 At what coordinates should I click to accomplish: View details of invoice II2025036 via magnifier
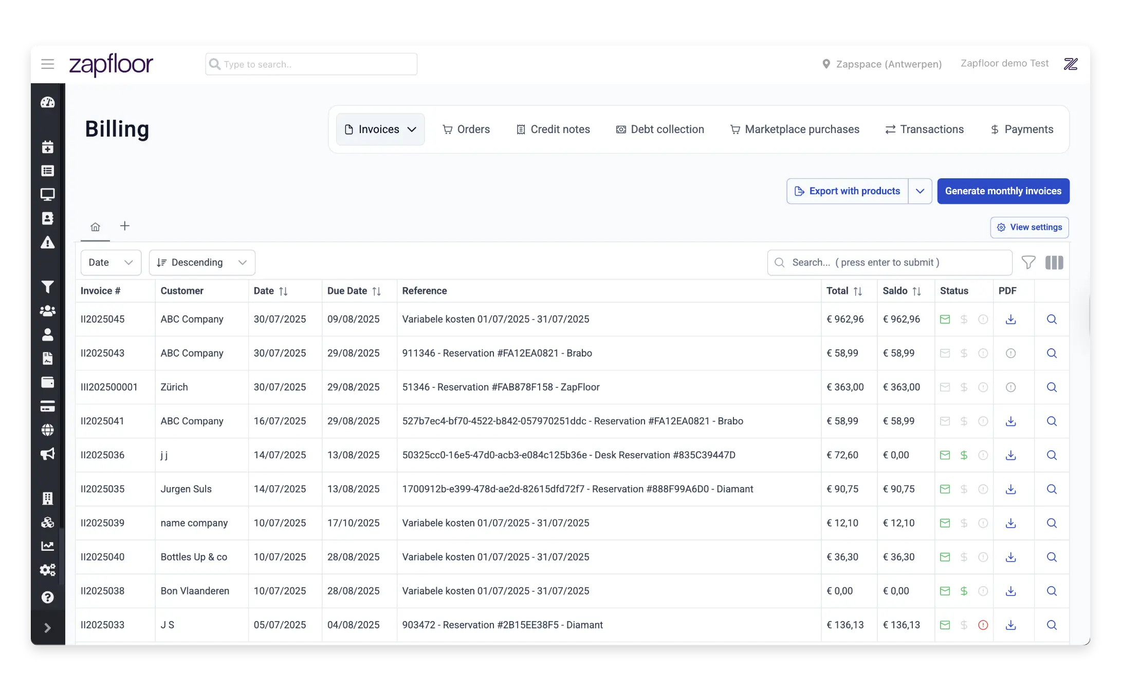pyautogui.click(x=1052, y=455)
